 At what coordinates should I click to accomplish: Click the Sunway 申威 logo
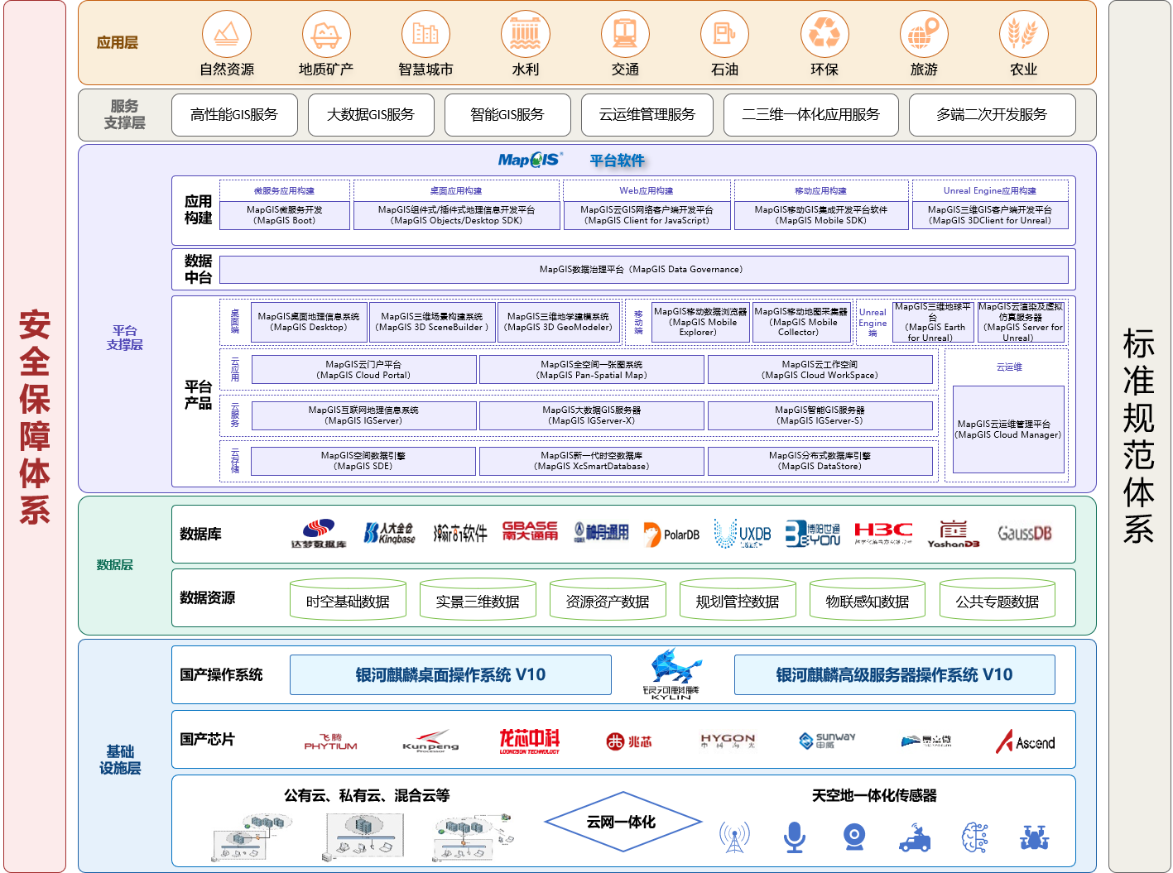827,740
